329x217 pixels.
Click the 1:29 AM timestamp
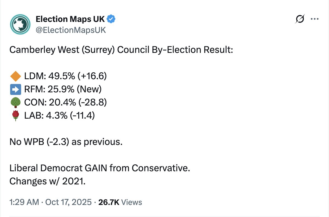pyautogui.click(x=24, y=202)
